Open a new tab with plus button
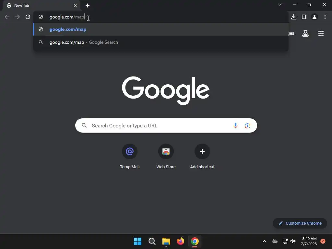Viewport: 332px width, 249px height. tap(88, 6)
